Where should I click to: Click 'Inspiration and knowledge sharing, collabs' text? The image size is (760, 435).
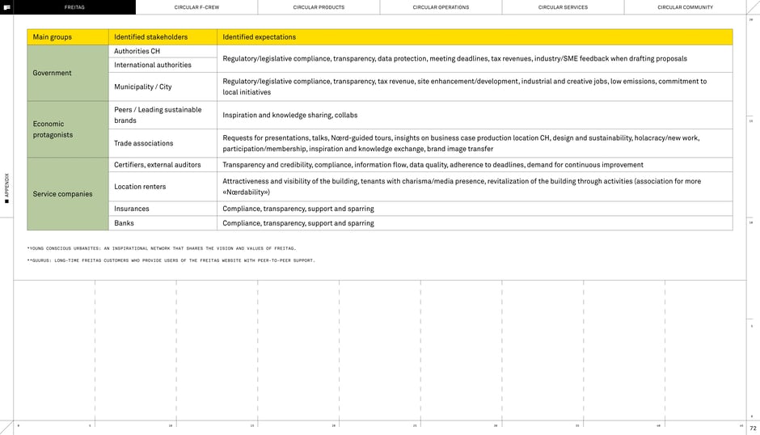click(x=289, y=115)
